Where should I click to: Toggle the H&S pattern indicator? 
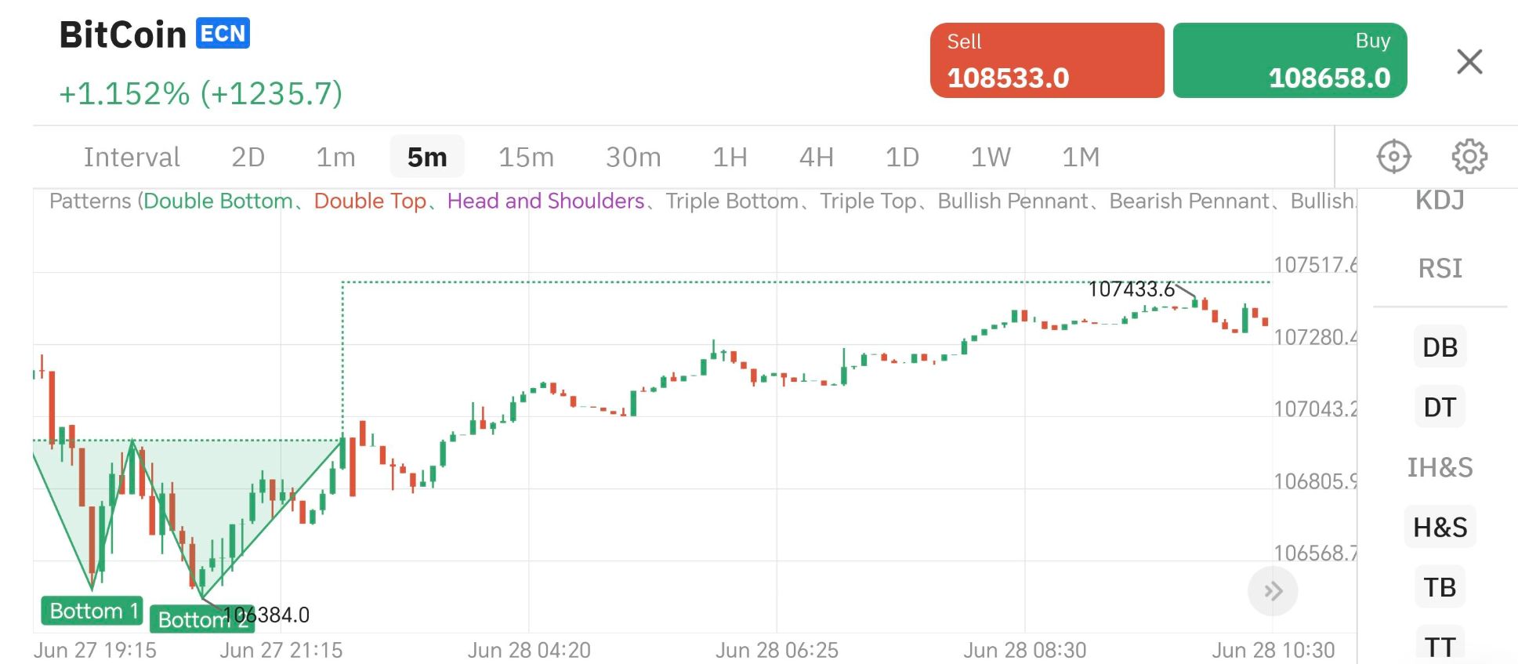click(1440, 528)
